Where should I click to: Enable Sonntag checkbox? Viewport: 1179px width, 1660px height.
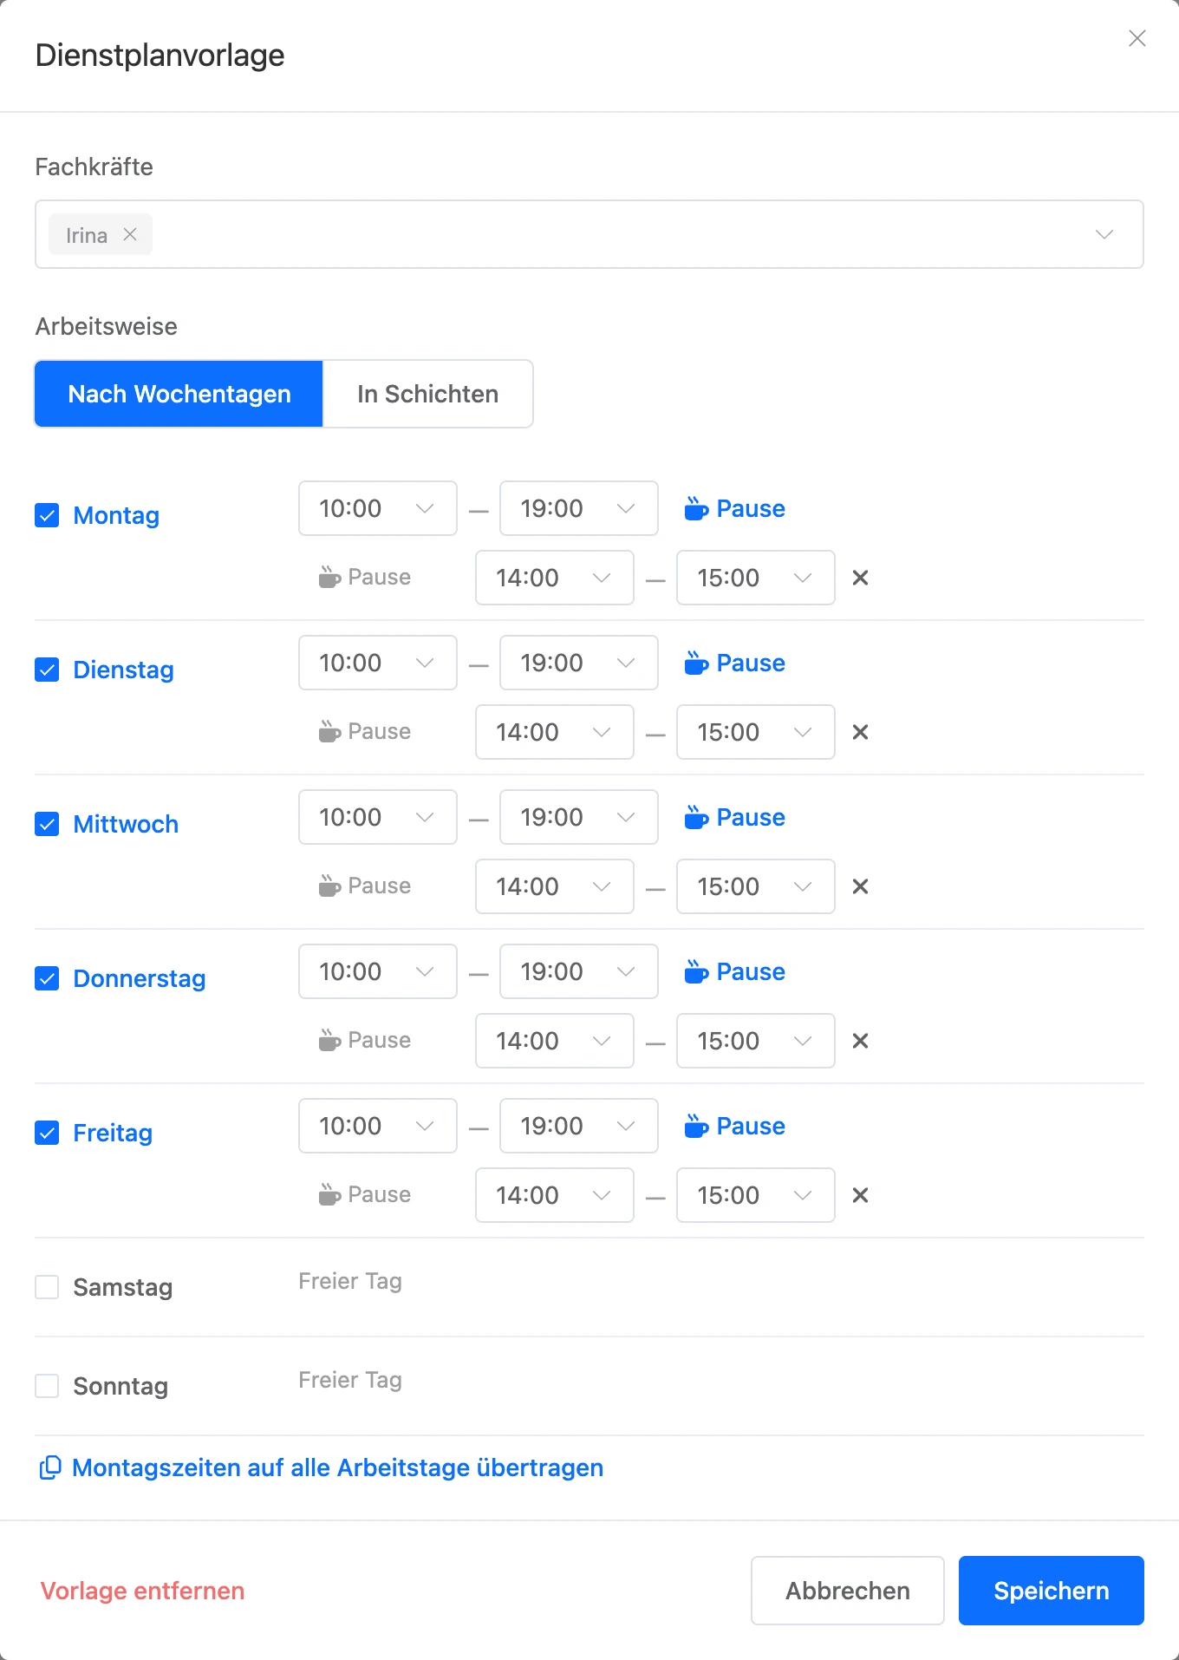point(47,1386)
